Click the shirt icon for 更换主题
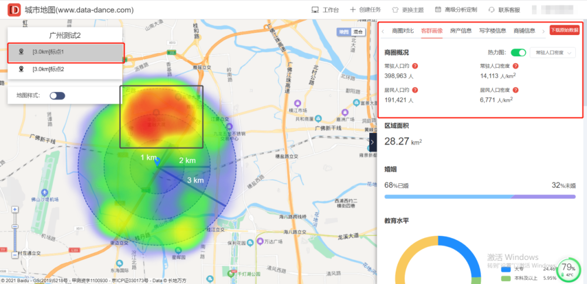This screenshot has height=284, width=587. 395,10
